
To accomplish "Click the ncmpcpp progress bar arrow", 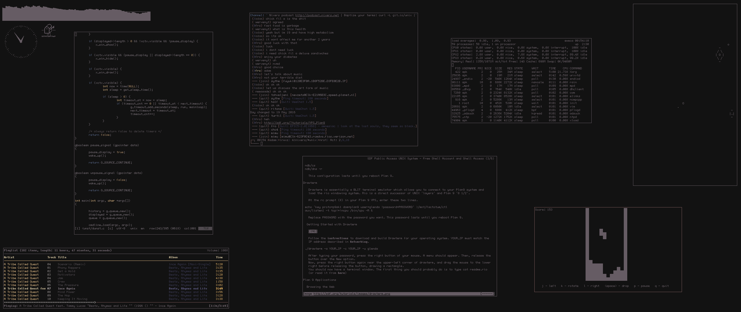I will point(95,302).
